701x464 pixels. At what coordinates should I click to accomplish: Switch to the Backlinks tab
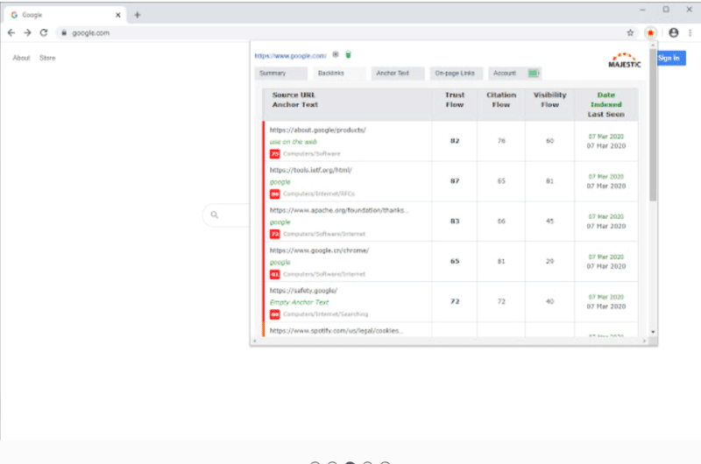click(x=339, y=73)
